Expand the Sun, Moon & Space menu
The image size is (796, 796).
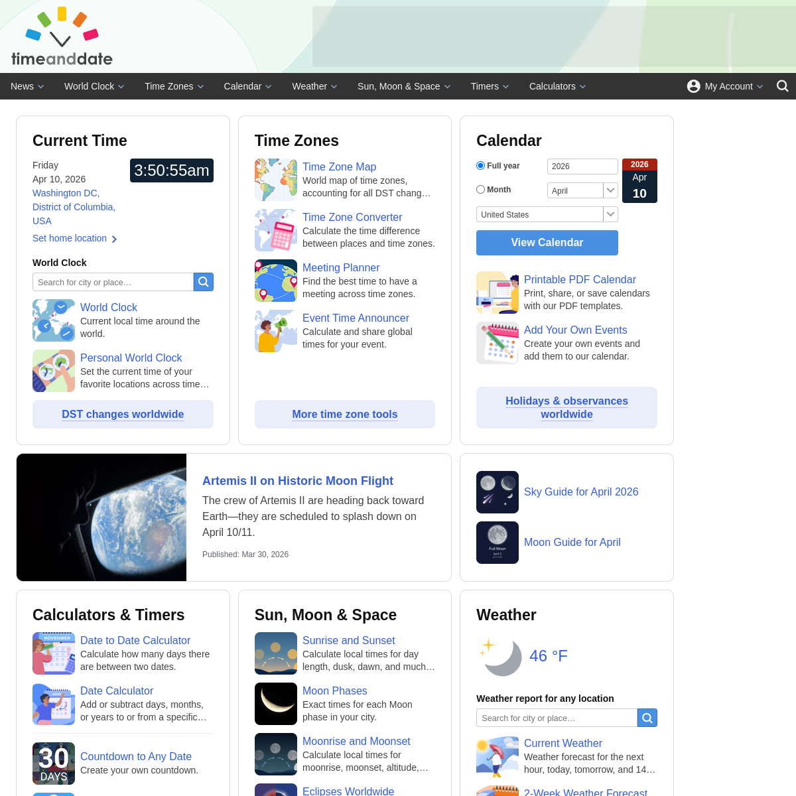click(404, 86)
